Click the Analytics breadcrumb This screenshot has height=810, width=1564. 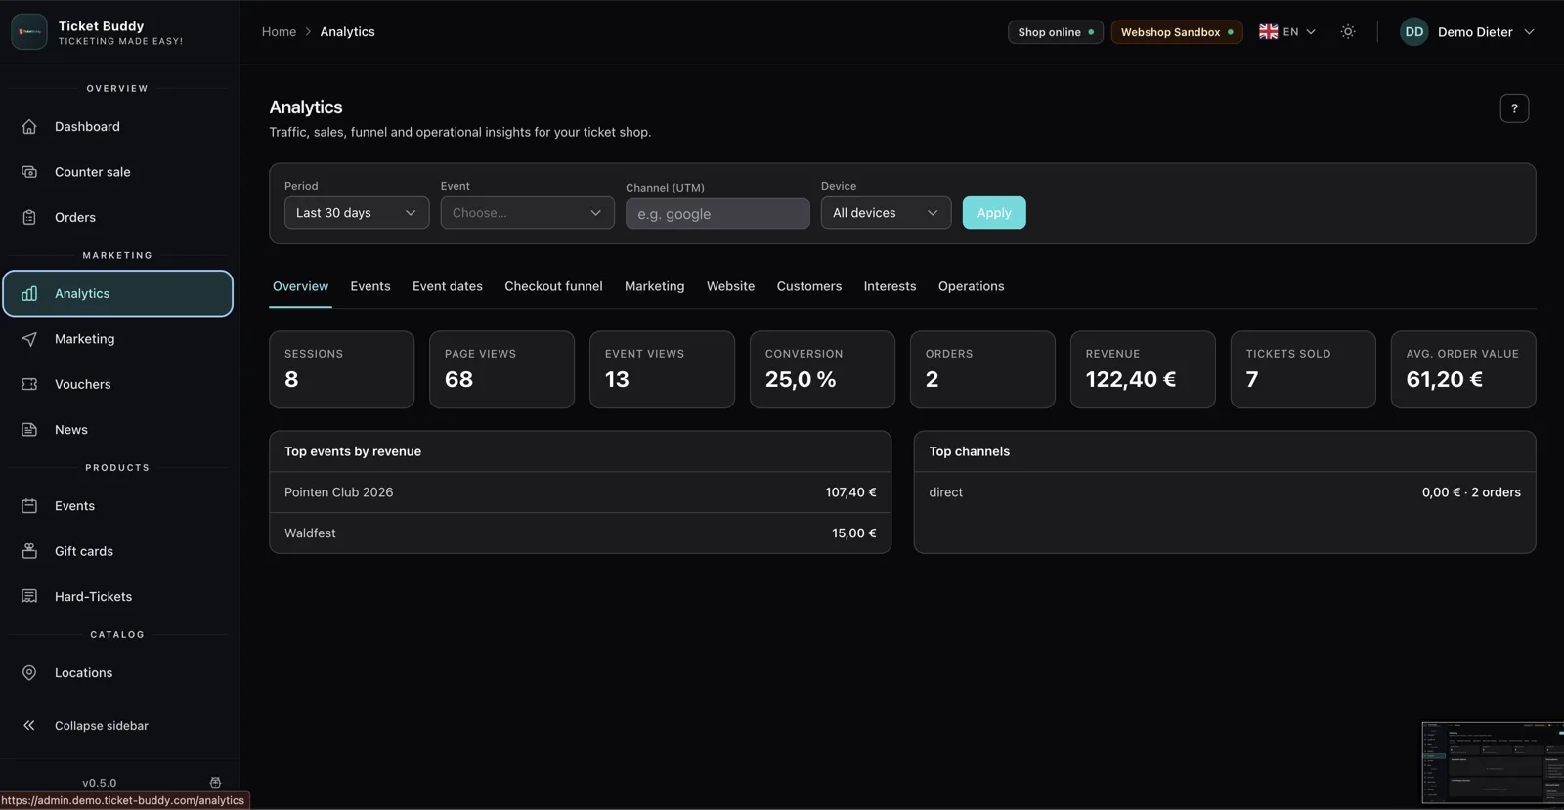tap(347, 32)
